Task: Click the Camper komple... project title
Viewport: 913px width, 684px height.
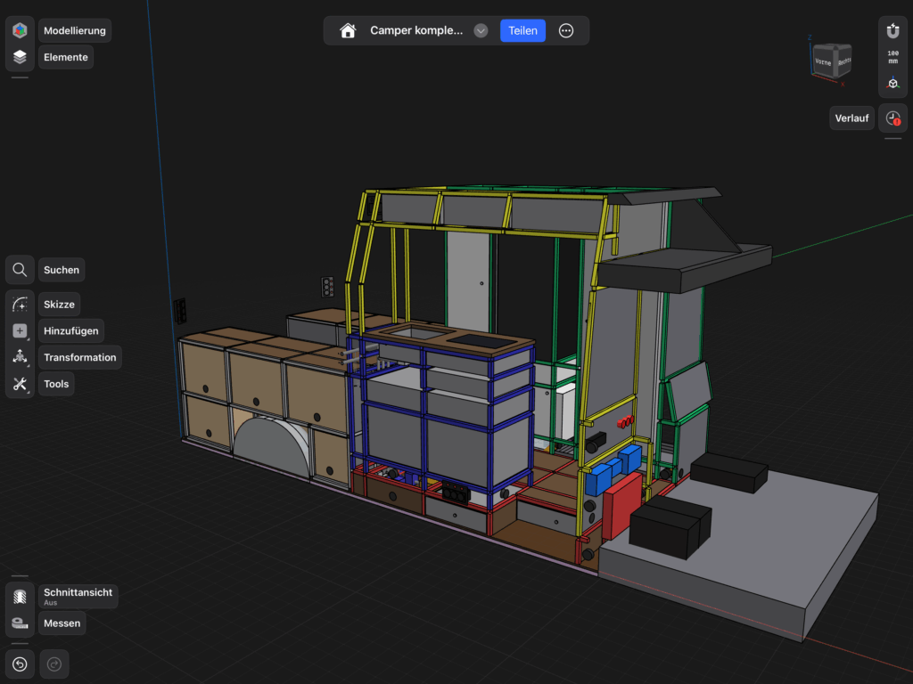Action: tap(416, 30)
